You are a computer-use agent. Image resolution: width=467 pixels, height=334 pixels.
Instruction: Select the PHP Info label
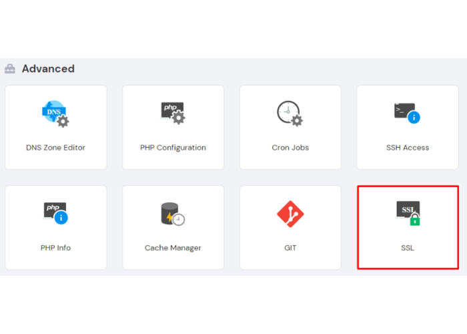click(x=55, y=248)
